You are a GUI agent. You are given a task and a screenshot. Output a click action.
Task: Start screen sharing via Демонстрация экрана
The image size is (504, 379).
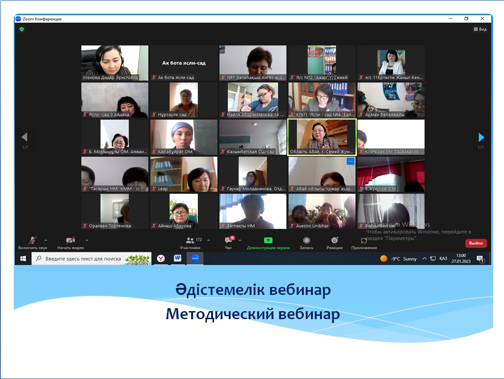pos(268,243)
